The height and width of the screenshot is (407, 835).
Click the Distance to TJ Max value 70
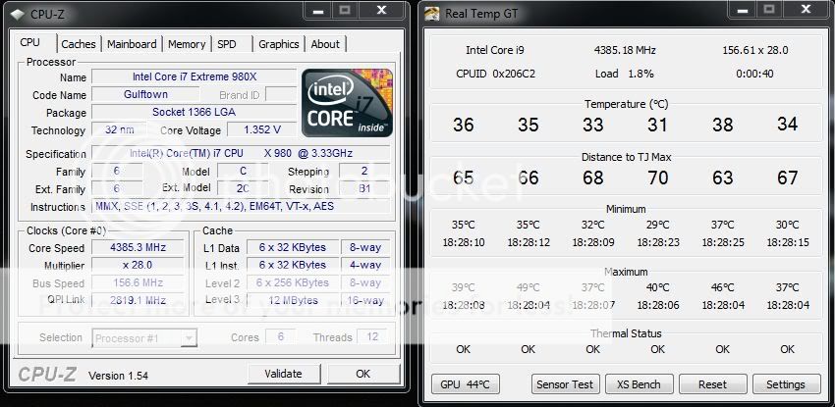(657, 178)
